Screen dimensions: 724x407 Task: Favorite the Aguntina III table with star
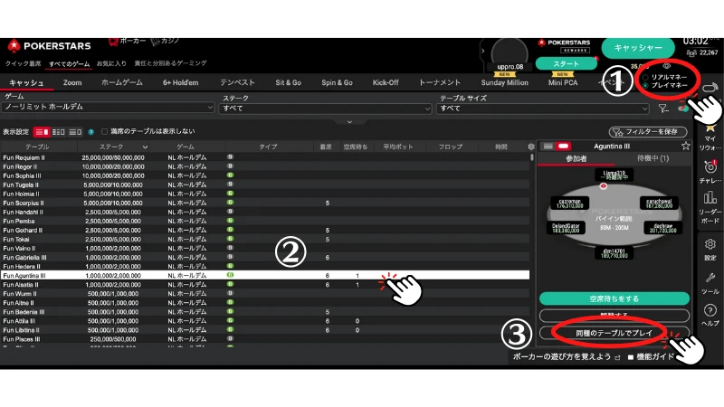685,146
